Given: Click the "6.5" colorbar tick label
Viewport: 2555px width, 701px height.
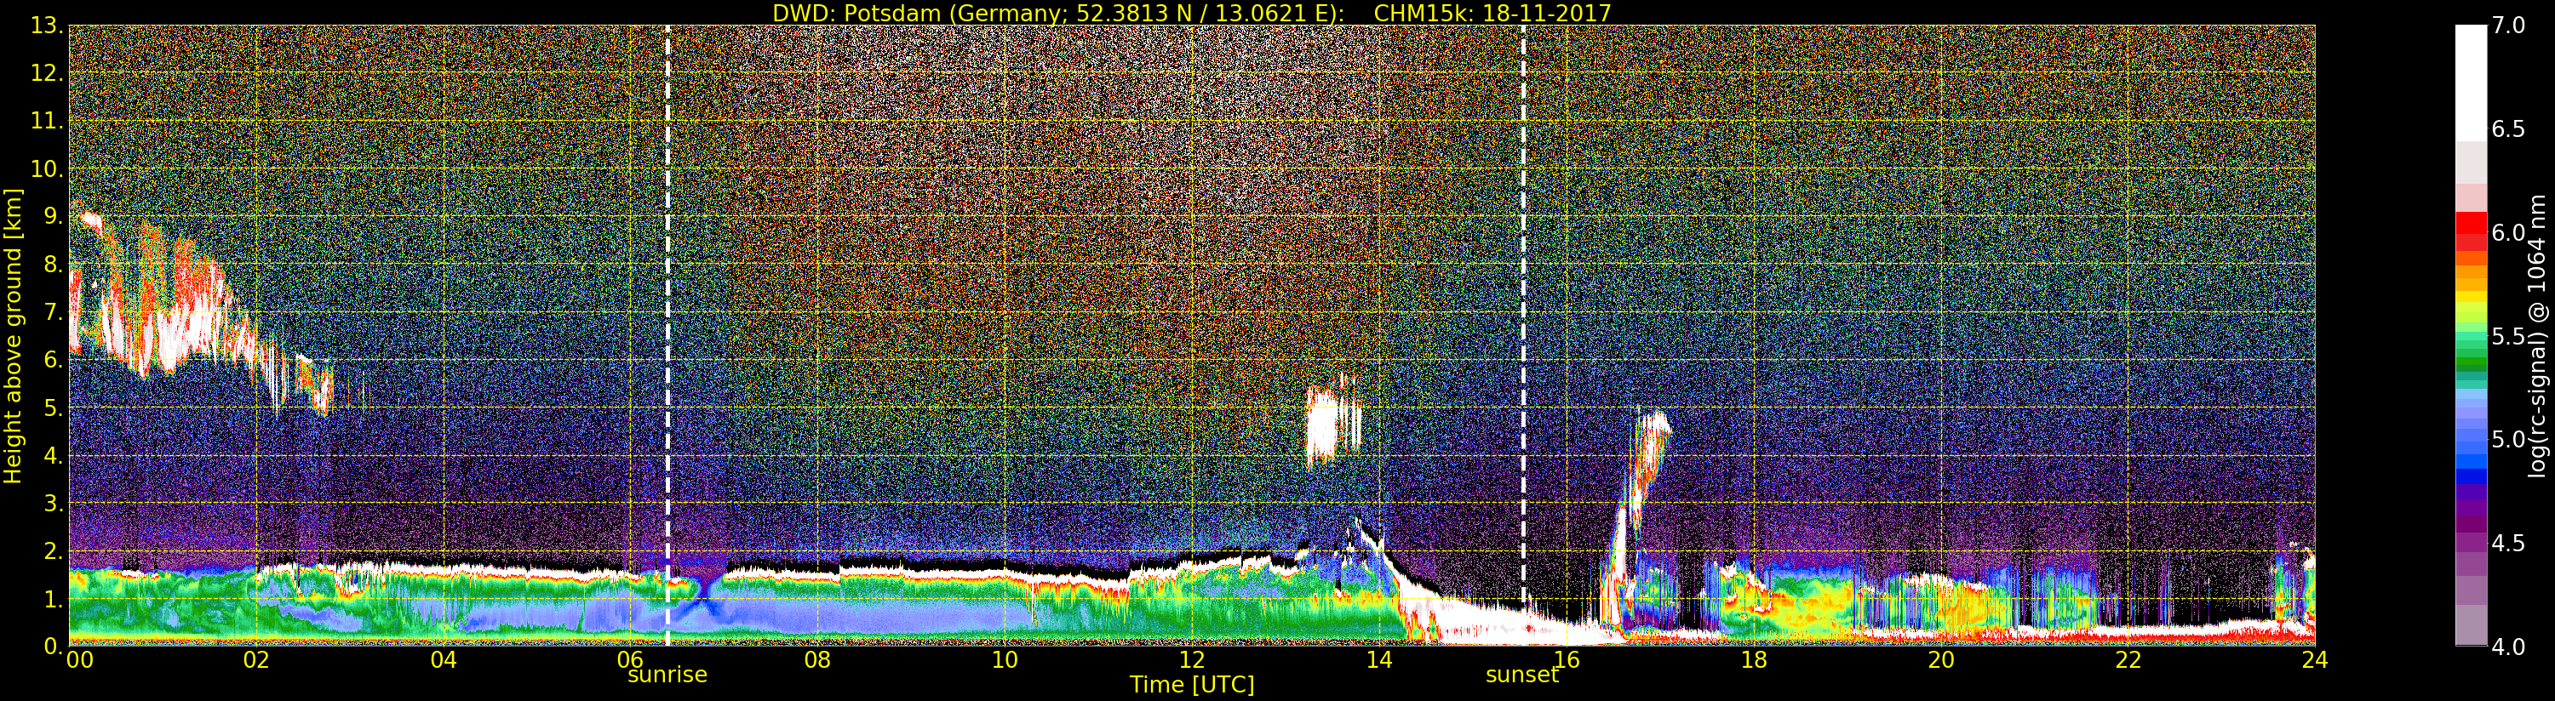Looking at the screenshot, I should point(2508,129).
